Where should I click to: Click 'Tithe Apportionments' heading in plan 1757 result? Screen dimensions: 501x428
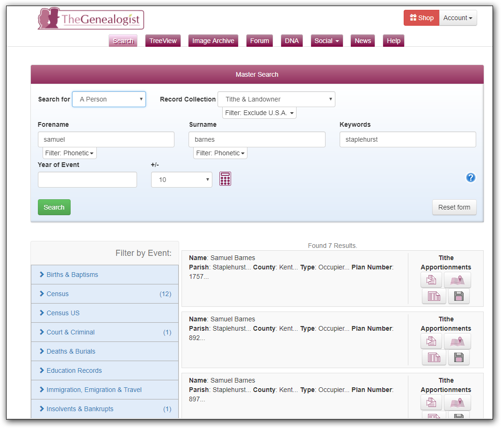446,262
